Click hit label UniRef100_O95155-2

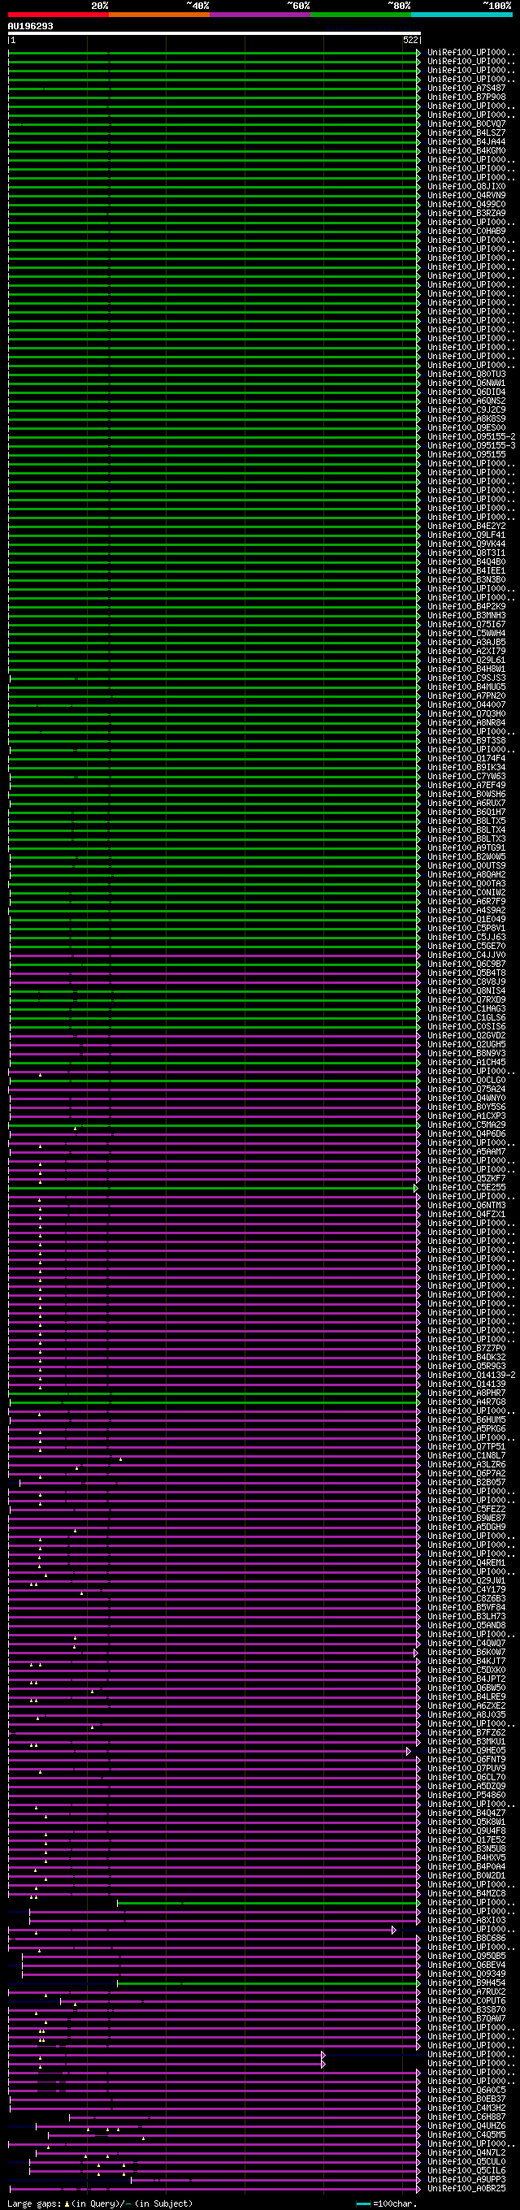(472, 436)
